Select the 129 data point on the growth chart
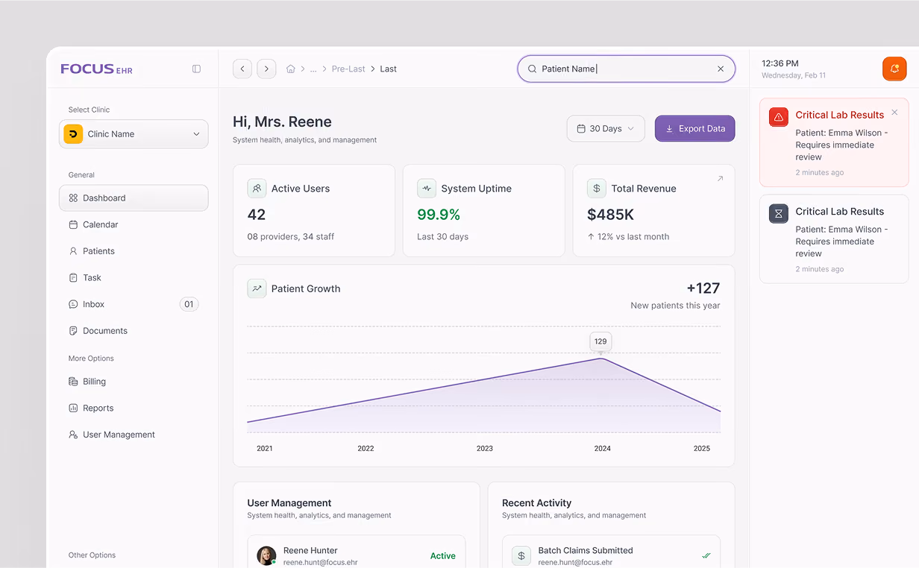The width and height of the screenshot is (919, 568). tap(600, 359)
